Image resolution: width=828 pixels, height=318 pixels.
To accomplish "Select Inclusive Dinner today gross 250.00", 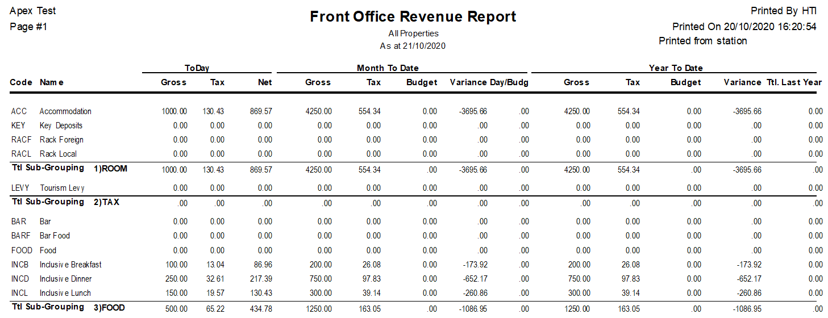I will click(177, 279).
